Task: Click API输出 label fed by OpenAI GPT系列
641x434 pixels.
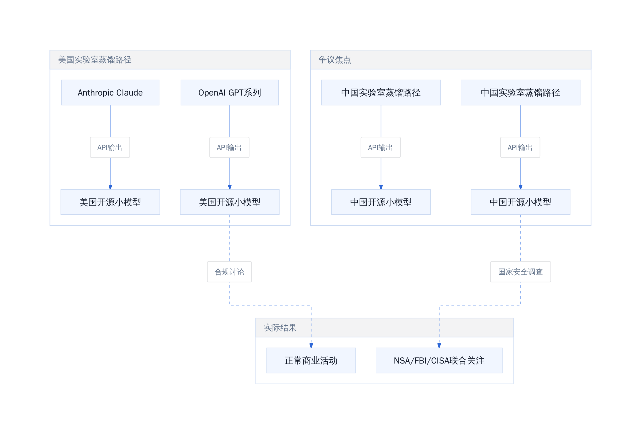Action: 229,147
